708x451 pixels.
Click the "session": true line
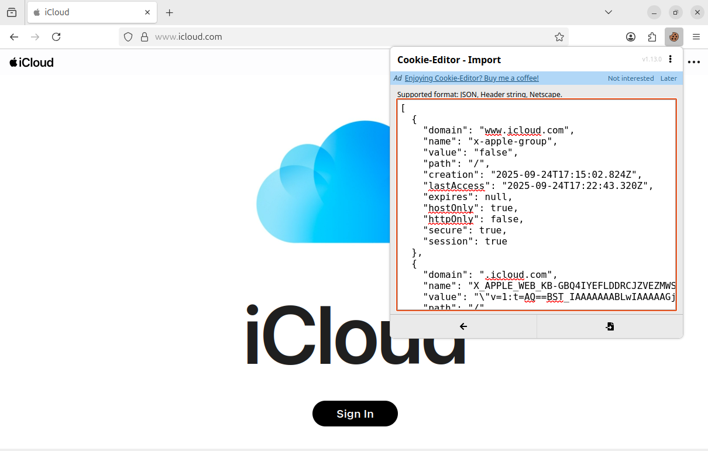[x=465, y=242]
